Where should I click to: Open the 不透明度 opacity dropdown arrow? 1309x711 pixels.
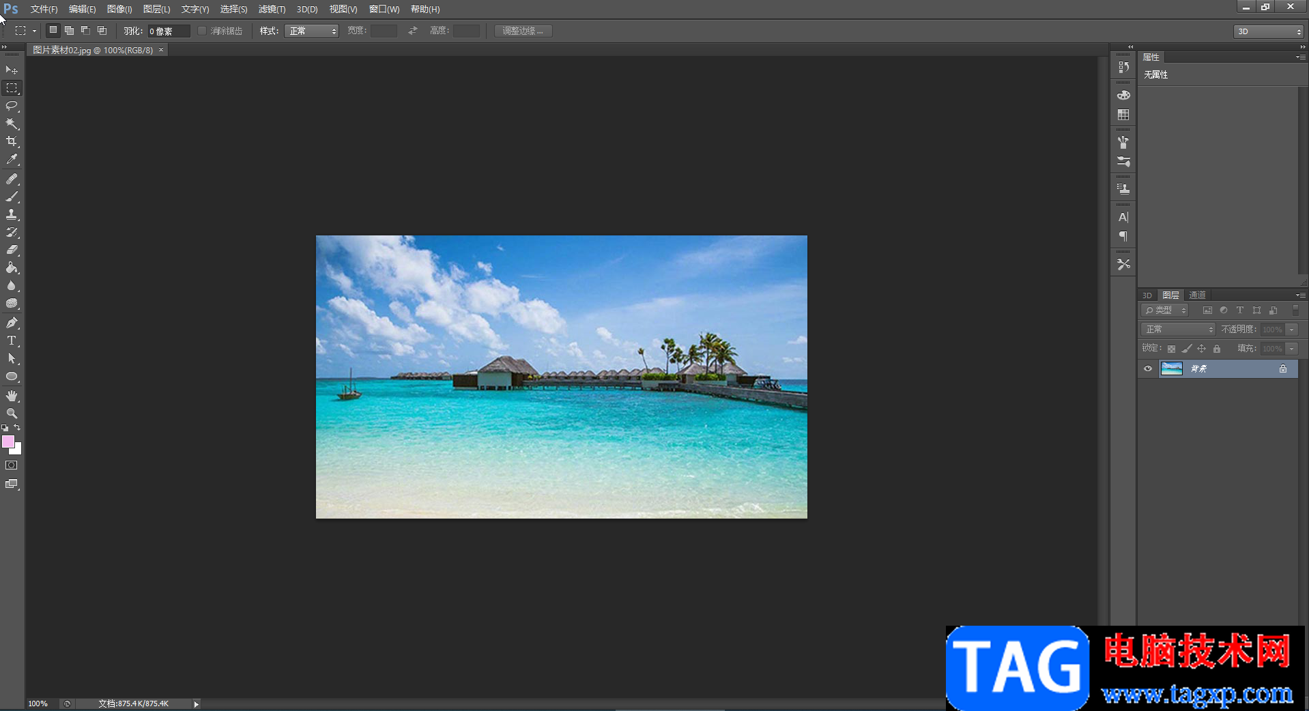[x=1292, y=330]
